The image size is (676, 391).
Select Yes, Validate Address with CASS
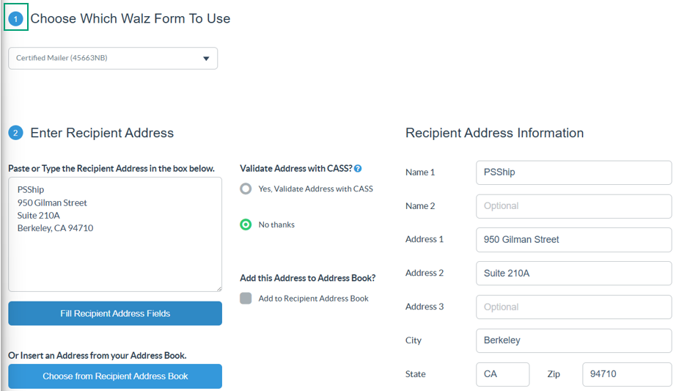(246, 189)
